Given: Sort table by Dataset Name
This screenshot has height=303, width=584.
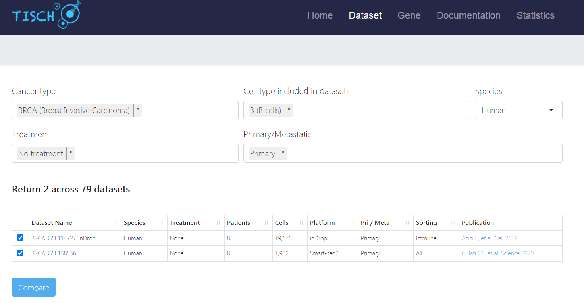Looking at the screenshot, I should tap(75, 223).
